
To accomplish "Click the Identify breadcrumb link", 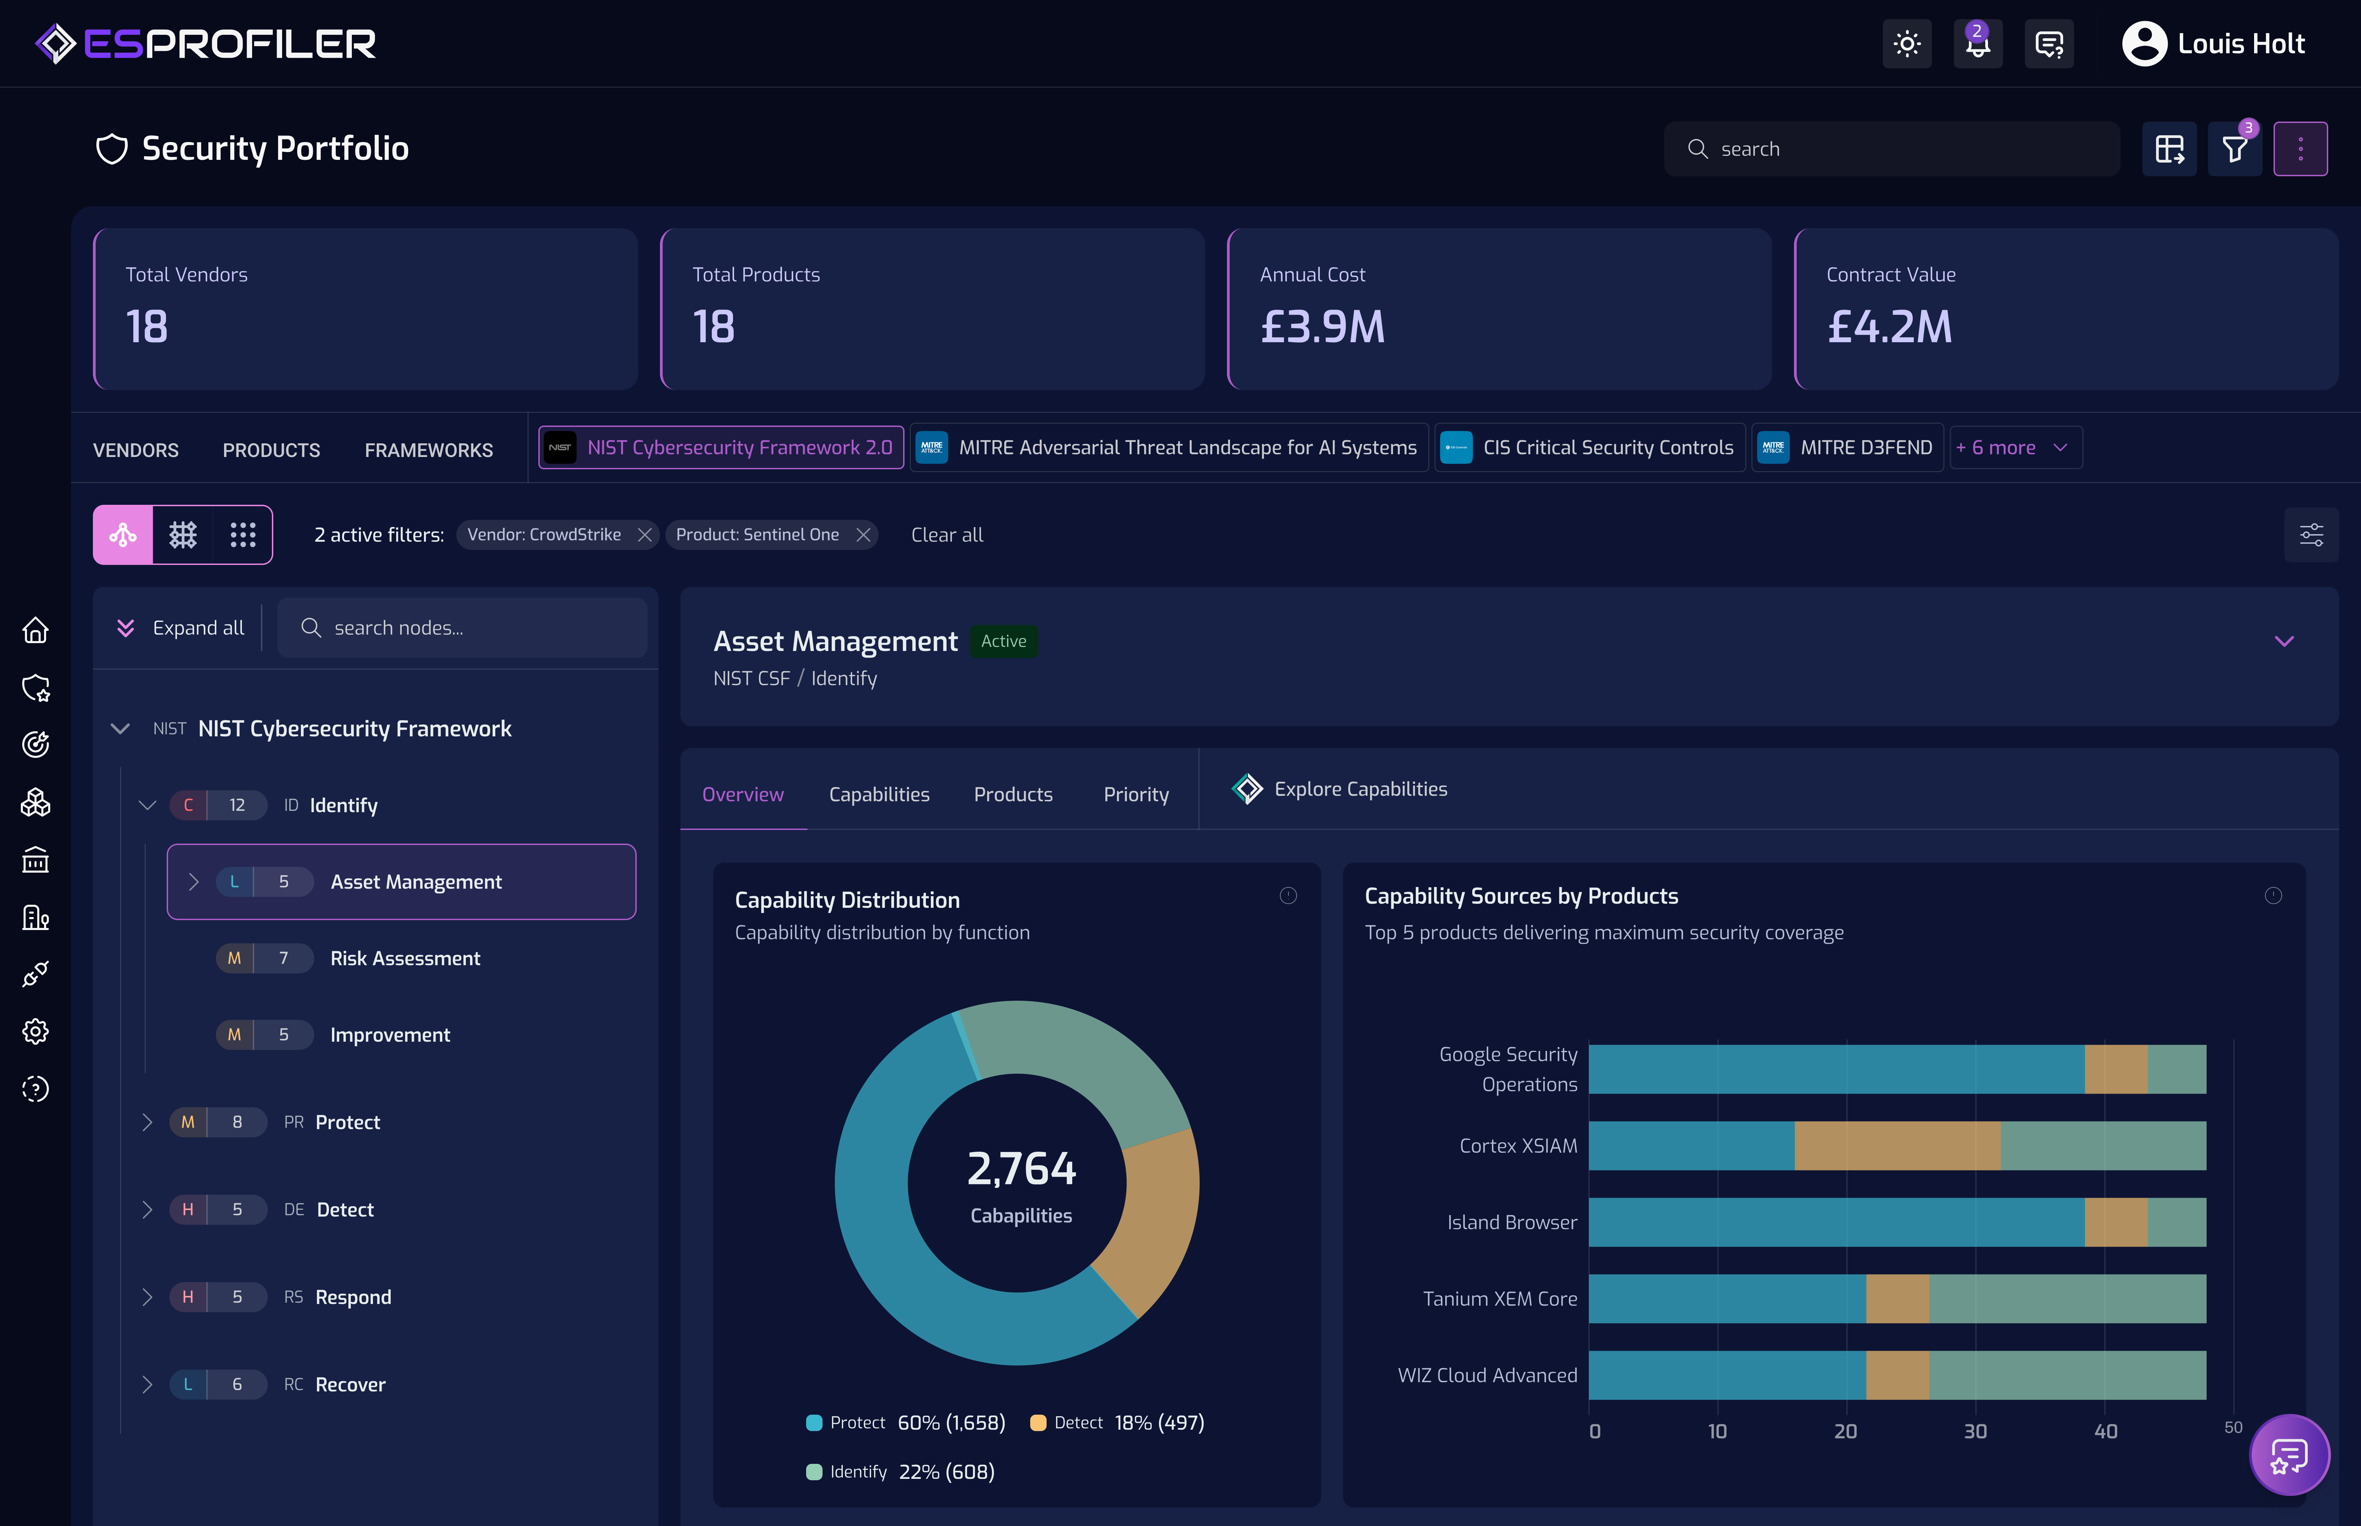I will [844, 679].
